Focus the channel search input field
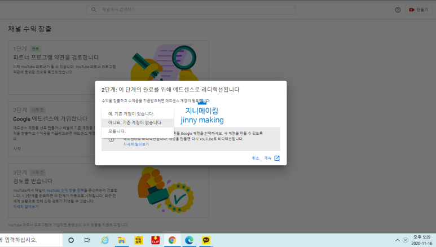The width and height of the screenshot is (436, 247). tap(191, 10)
